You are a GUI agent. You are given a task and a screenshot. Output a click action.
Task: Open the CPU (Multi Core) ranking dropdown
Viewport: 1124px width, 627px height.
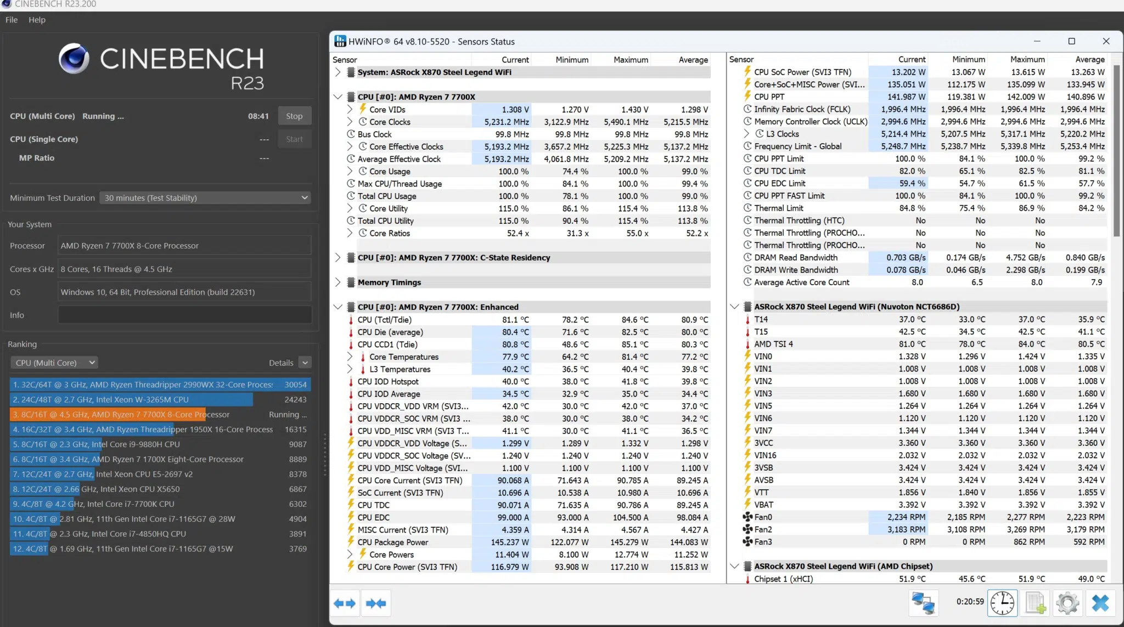click(54, 363)
